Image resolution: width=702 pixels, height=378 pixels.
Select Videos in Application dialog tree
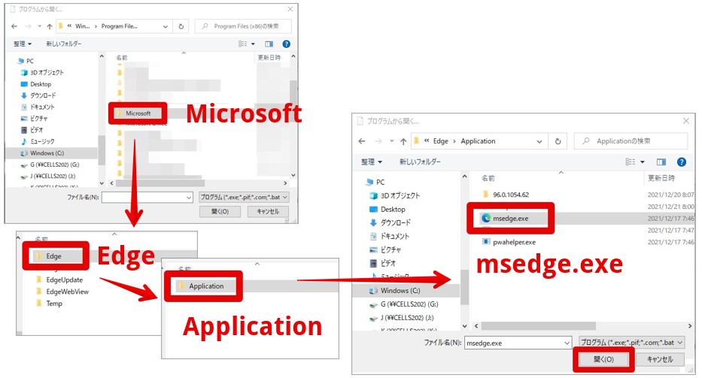coord(382,263)
